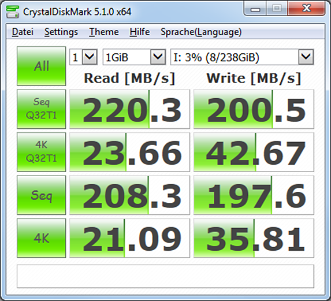
Task: Open the Hilfe menu
Action: pos(140,32)
